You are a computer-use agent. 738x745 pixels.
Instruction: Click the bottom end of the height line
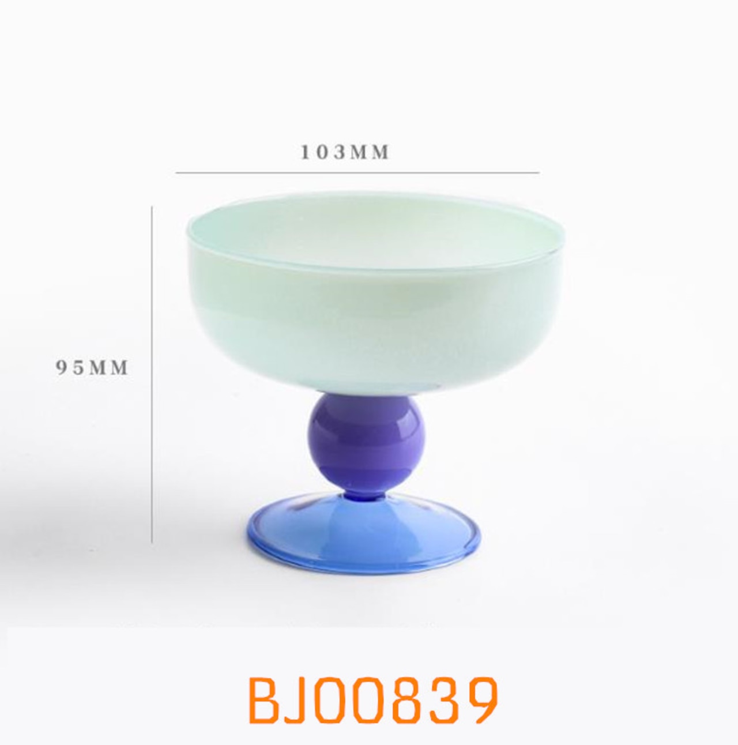click(152, 541)
